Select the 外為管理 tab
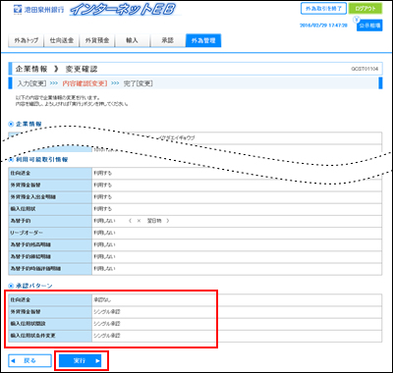 203,40
